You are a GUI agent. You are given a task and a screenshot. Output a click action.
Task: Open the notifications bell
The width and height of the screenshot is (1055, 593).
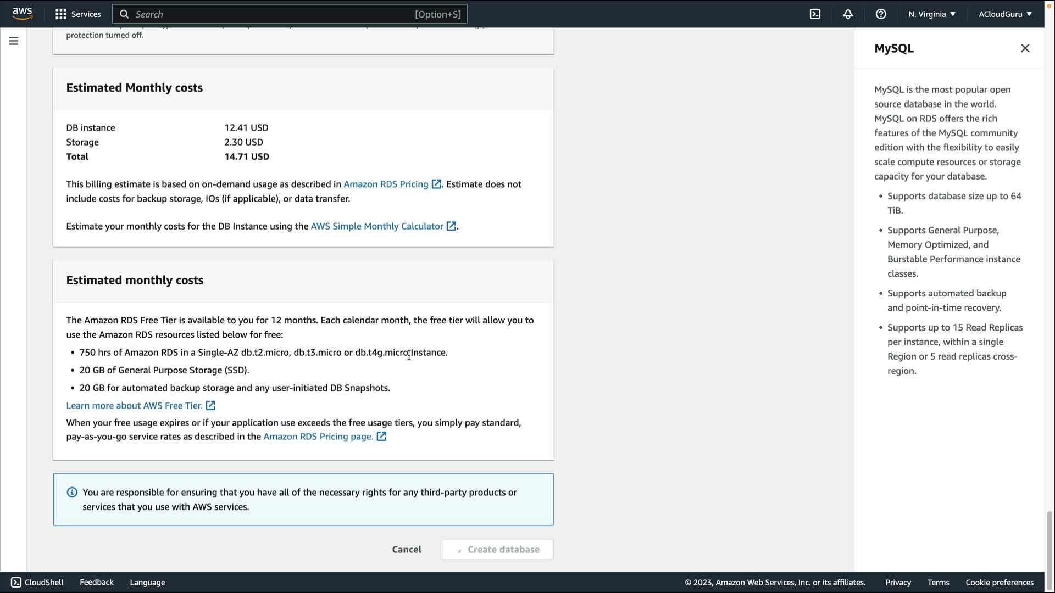coord(848,14)
